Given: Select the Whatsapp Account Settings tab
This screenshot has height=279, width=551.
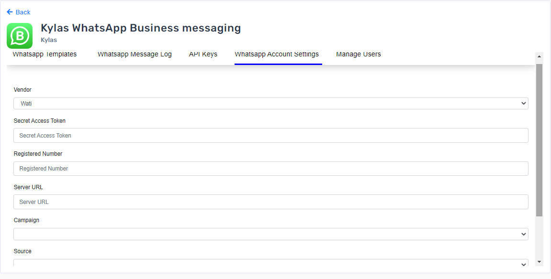Looking at the screenshot, I should pyautogui.click(x=277, y=54).
